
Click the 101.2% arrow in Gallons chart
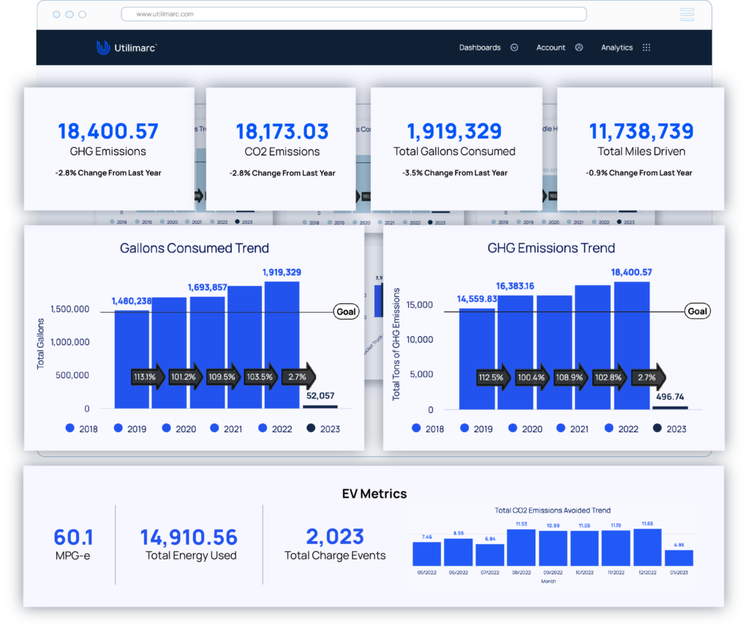186,377
